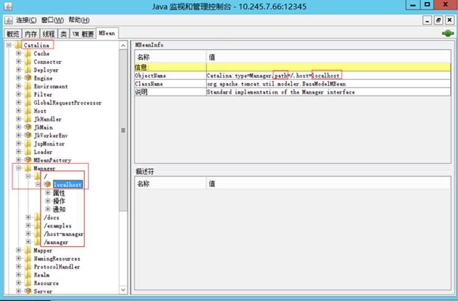Select the Environment tree item

point(51,86)
